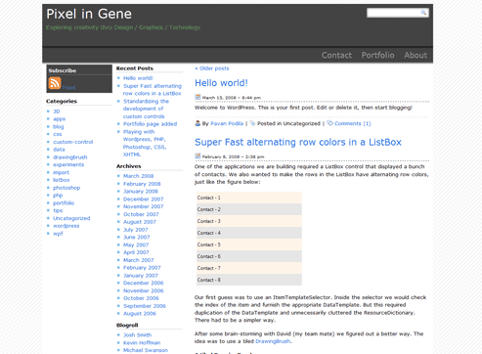This screenshot has width=482, height=354.
Task: Open the July 2007 archive
Action: (x=135, y=230)
